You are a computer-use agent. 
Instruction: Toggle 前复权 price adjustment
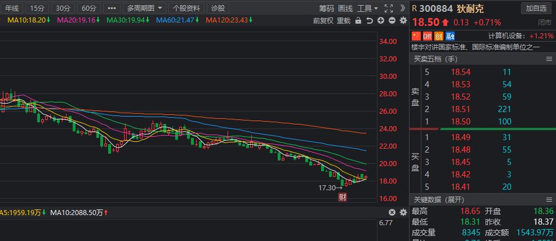323,21
